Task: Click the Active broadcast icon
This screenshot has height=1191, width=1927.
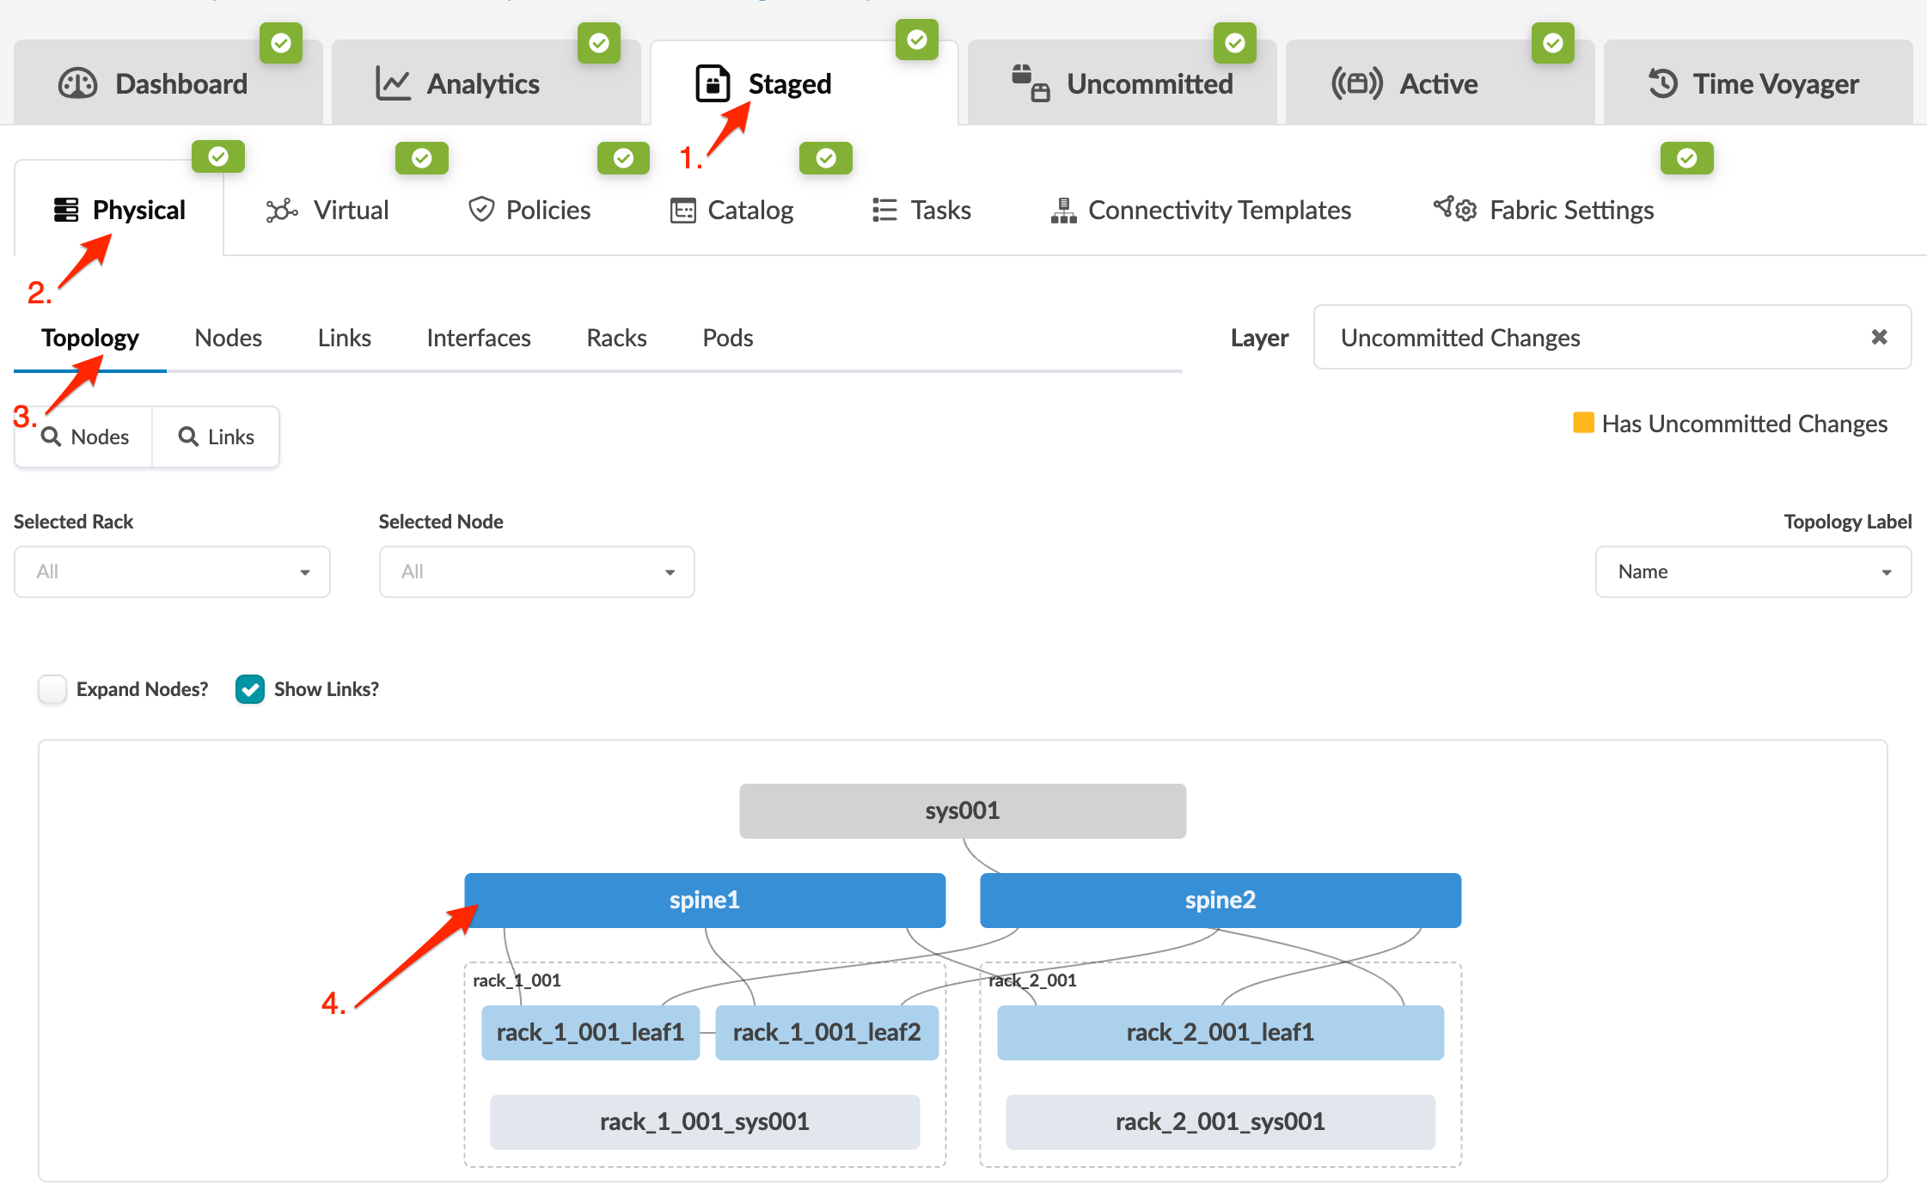Action: (1356, 84)
